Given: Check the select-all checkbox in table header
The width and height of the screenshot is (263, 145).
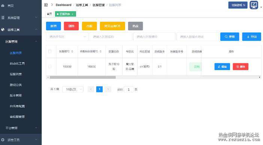Looking at the screenshot, I should pos(50,51).
